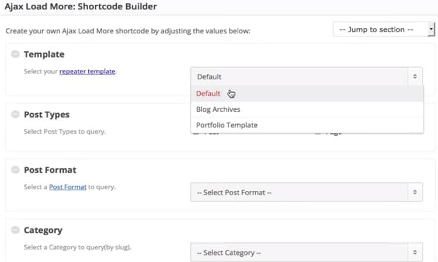Click the Post Types section heading
The width and height of the screenshot is (438, 262).
coord(47,115)
